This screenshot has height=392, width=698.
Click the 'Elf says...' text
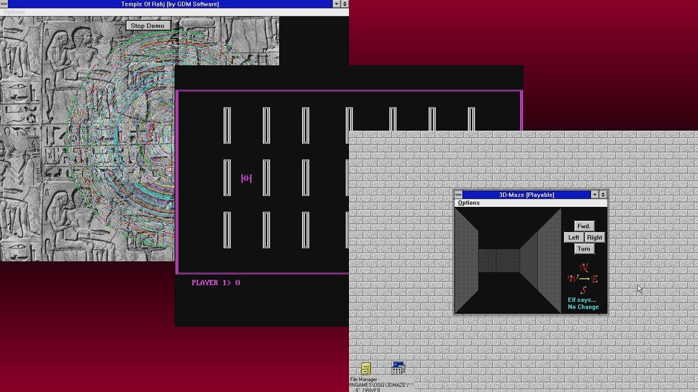coord(582,299)
